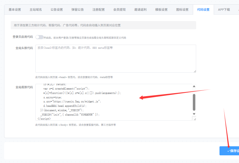The height and width of the screenshot is (163, 239).
Task: Click the resize handle of the 全局头部代码 textarea
Action: click(195, 71)
